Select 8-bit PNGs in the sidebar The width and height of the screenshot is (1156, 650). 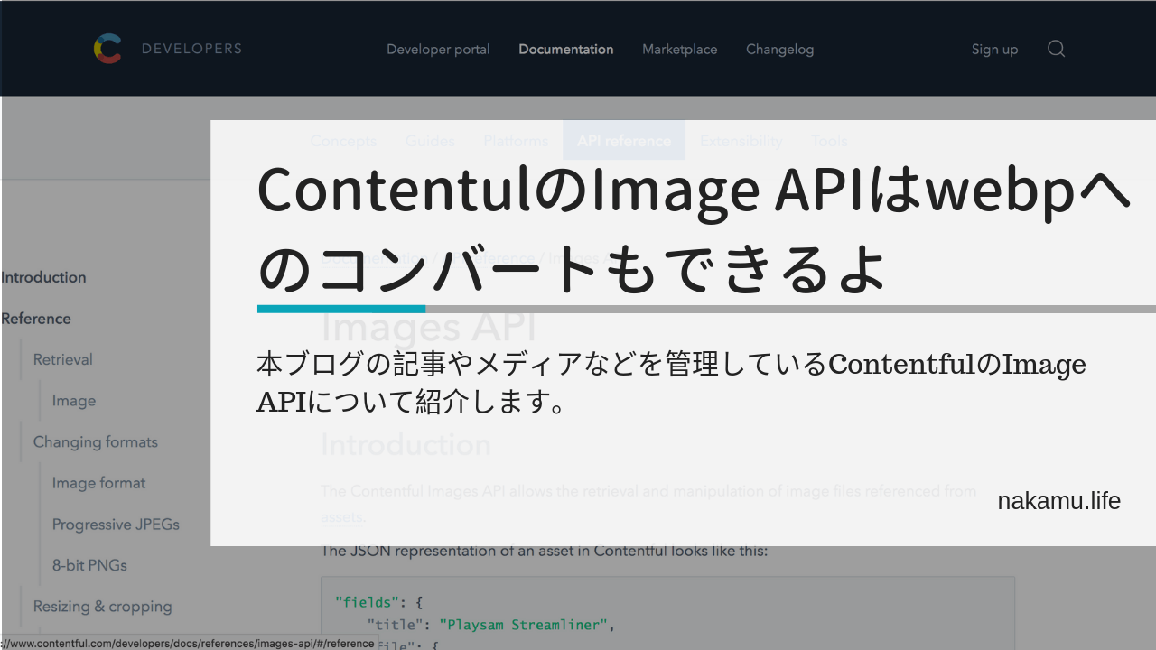coord(89,564)
